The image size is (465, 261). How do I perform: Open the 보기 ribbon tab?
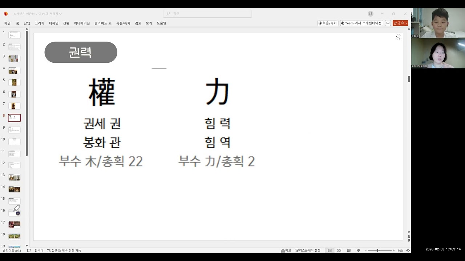pyautogui.click(x=149, y=23)
